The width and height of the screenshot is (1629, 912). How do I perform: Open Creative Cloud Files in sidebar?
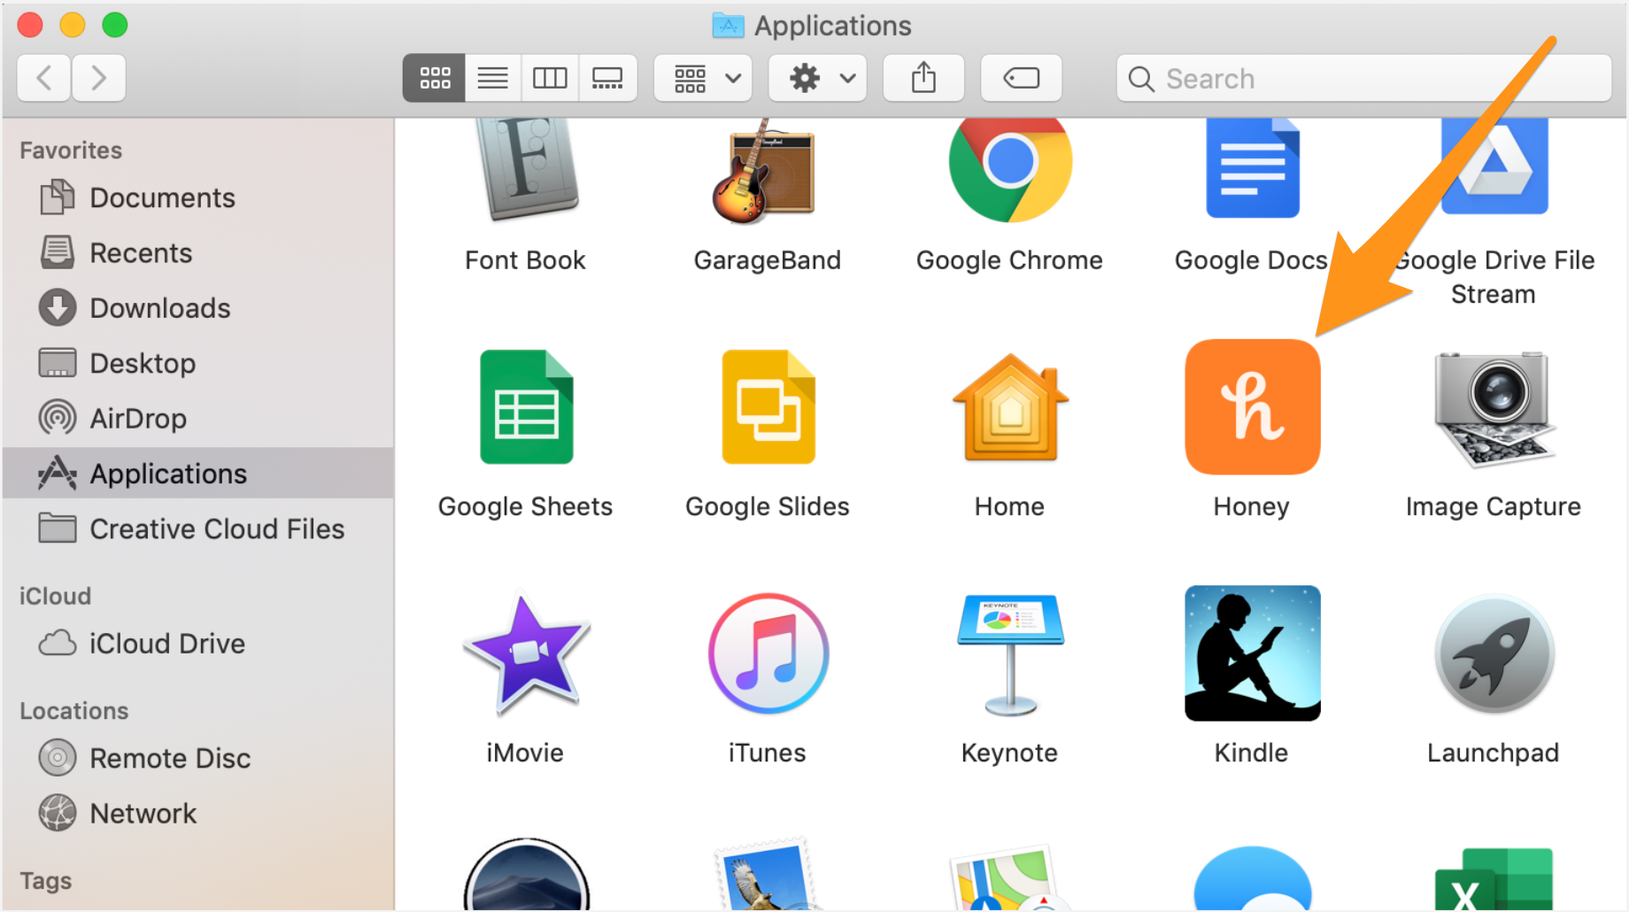(198, 529)
